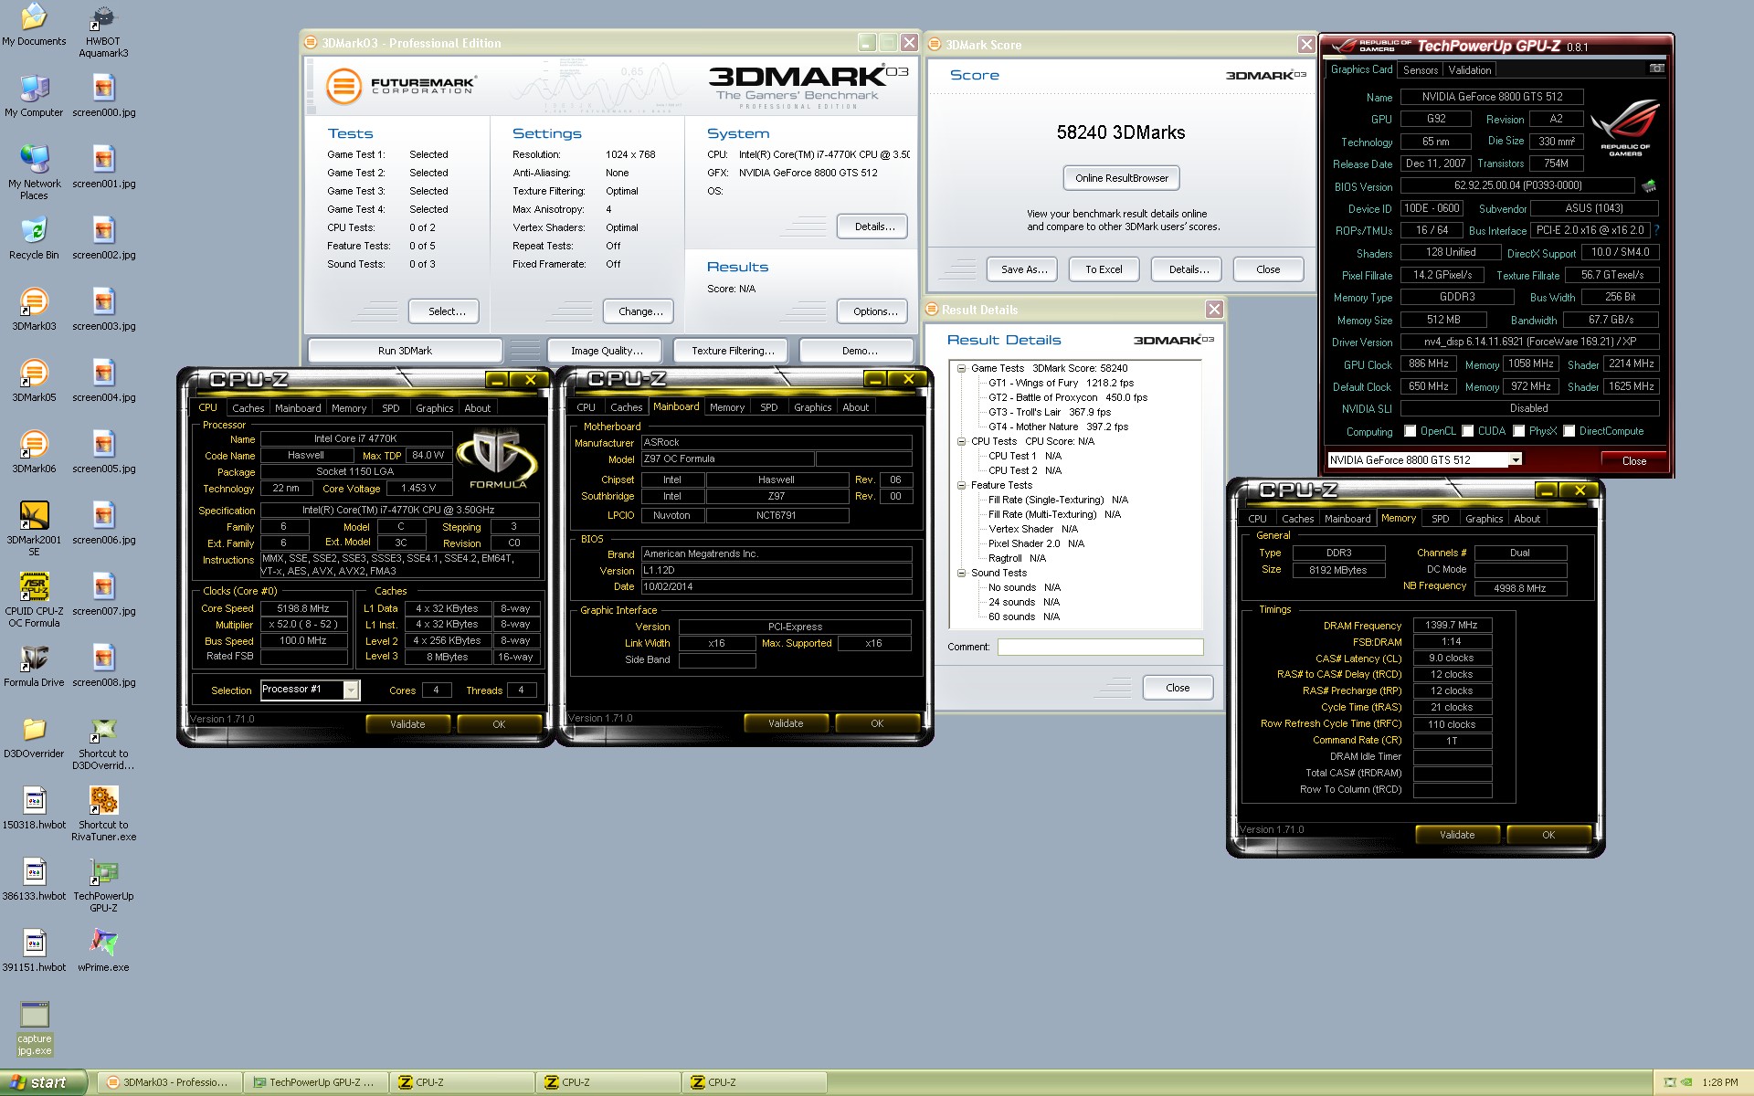The width and height of the screenshot is (1754, 1096).
Task: Open GPU selection dropdown in GPU-Z
Action: coord(1515,460)
